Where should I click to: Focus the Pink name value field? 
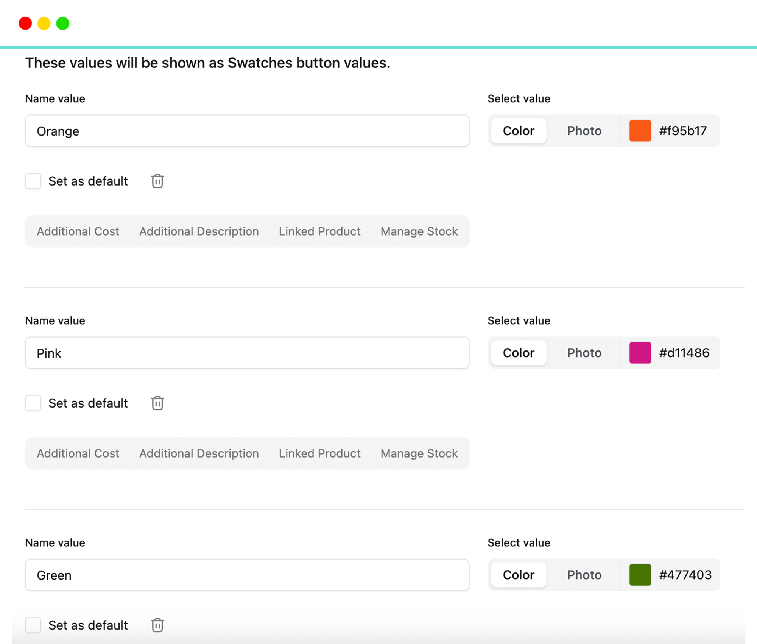pos(247,353)
